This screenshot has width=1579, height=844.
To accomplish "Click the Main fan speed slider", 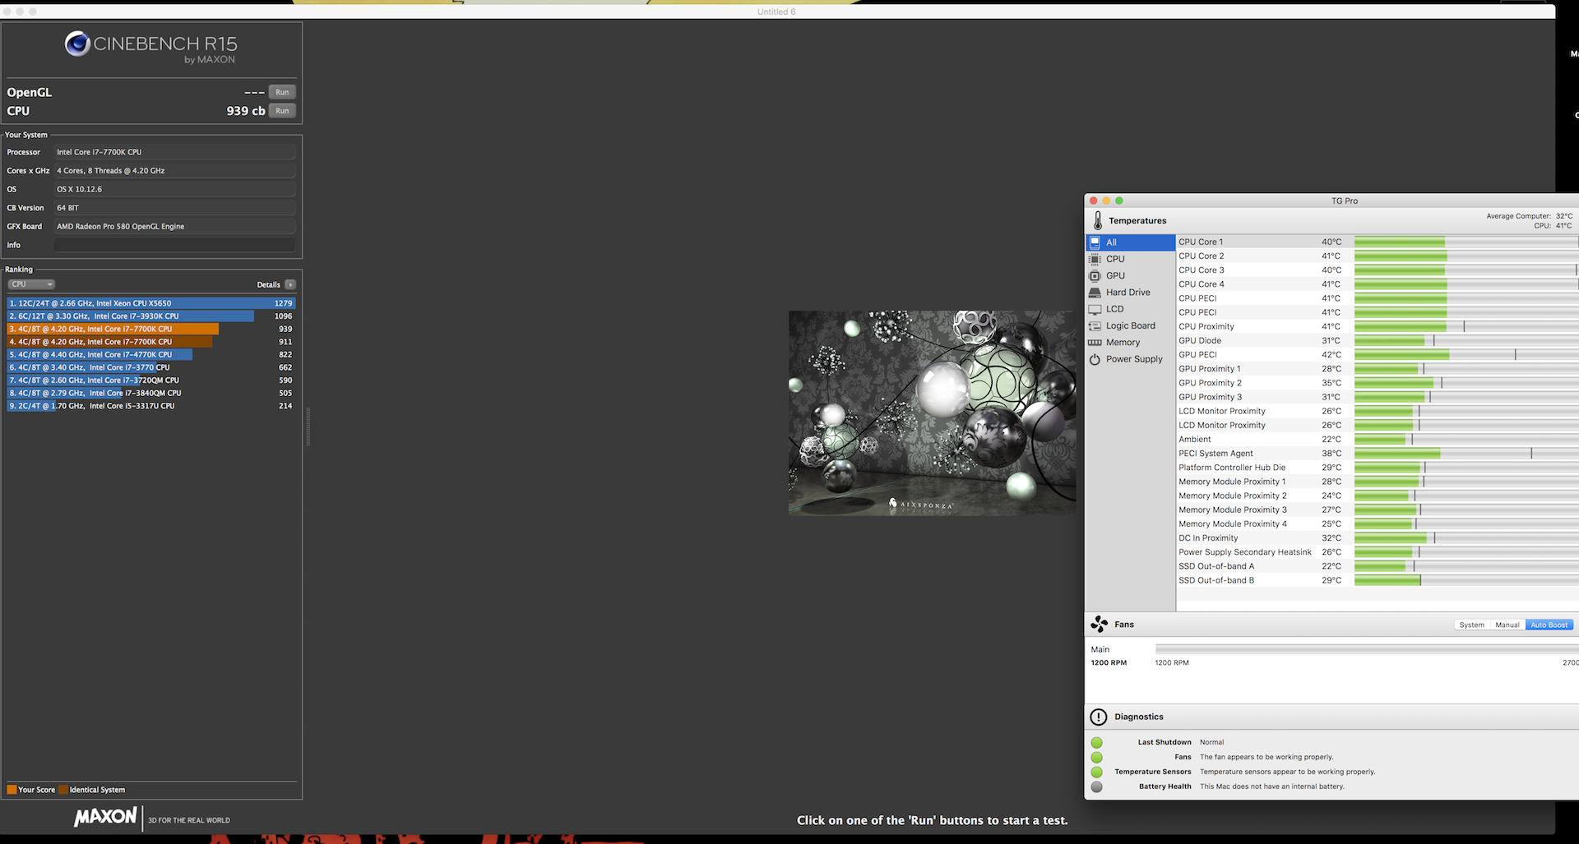I will coord(1366,649).
